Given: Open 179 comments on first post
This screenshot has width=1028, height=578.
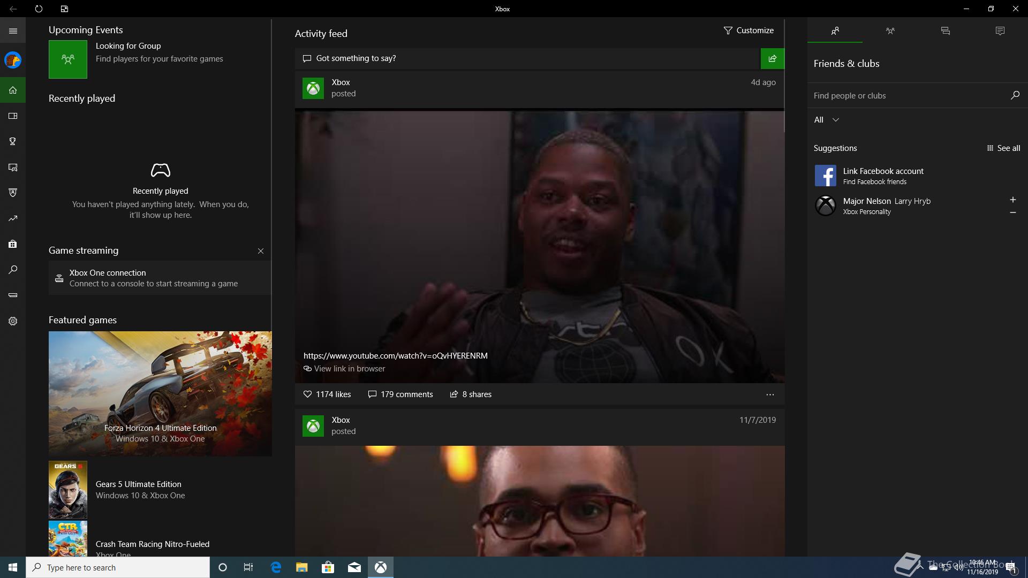Looking at the screenshot, I should click(x=400, y=394).
